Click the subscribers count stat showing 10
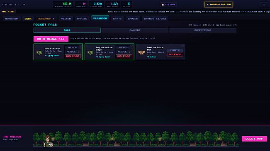Image resolution: width=270 pixels, height=151 pixels. [81, 5]
